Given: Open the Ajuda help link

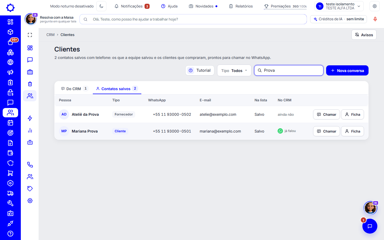Looking at the screenshot, I should point(169,6).
